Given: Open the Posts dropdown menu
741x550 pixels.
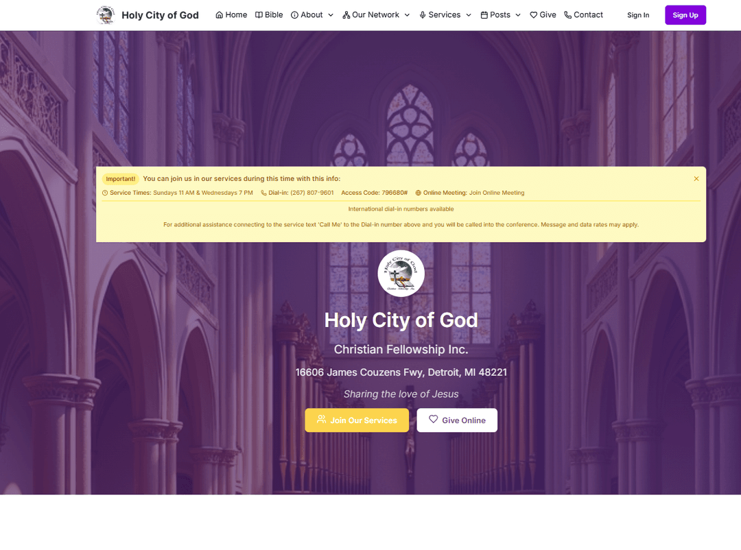Looking at the screenshot, I should pos(501,14).
